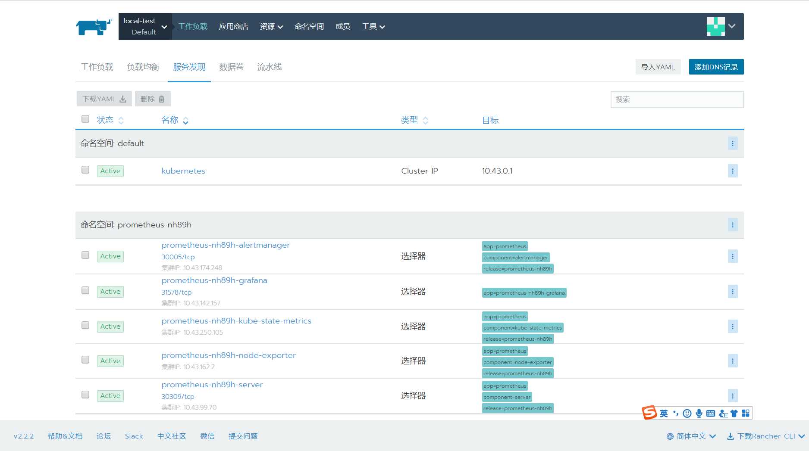Open actions menu for prometheus-nh89h-server row

tap(732, 396)
